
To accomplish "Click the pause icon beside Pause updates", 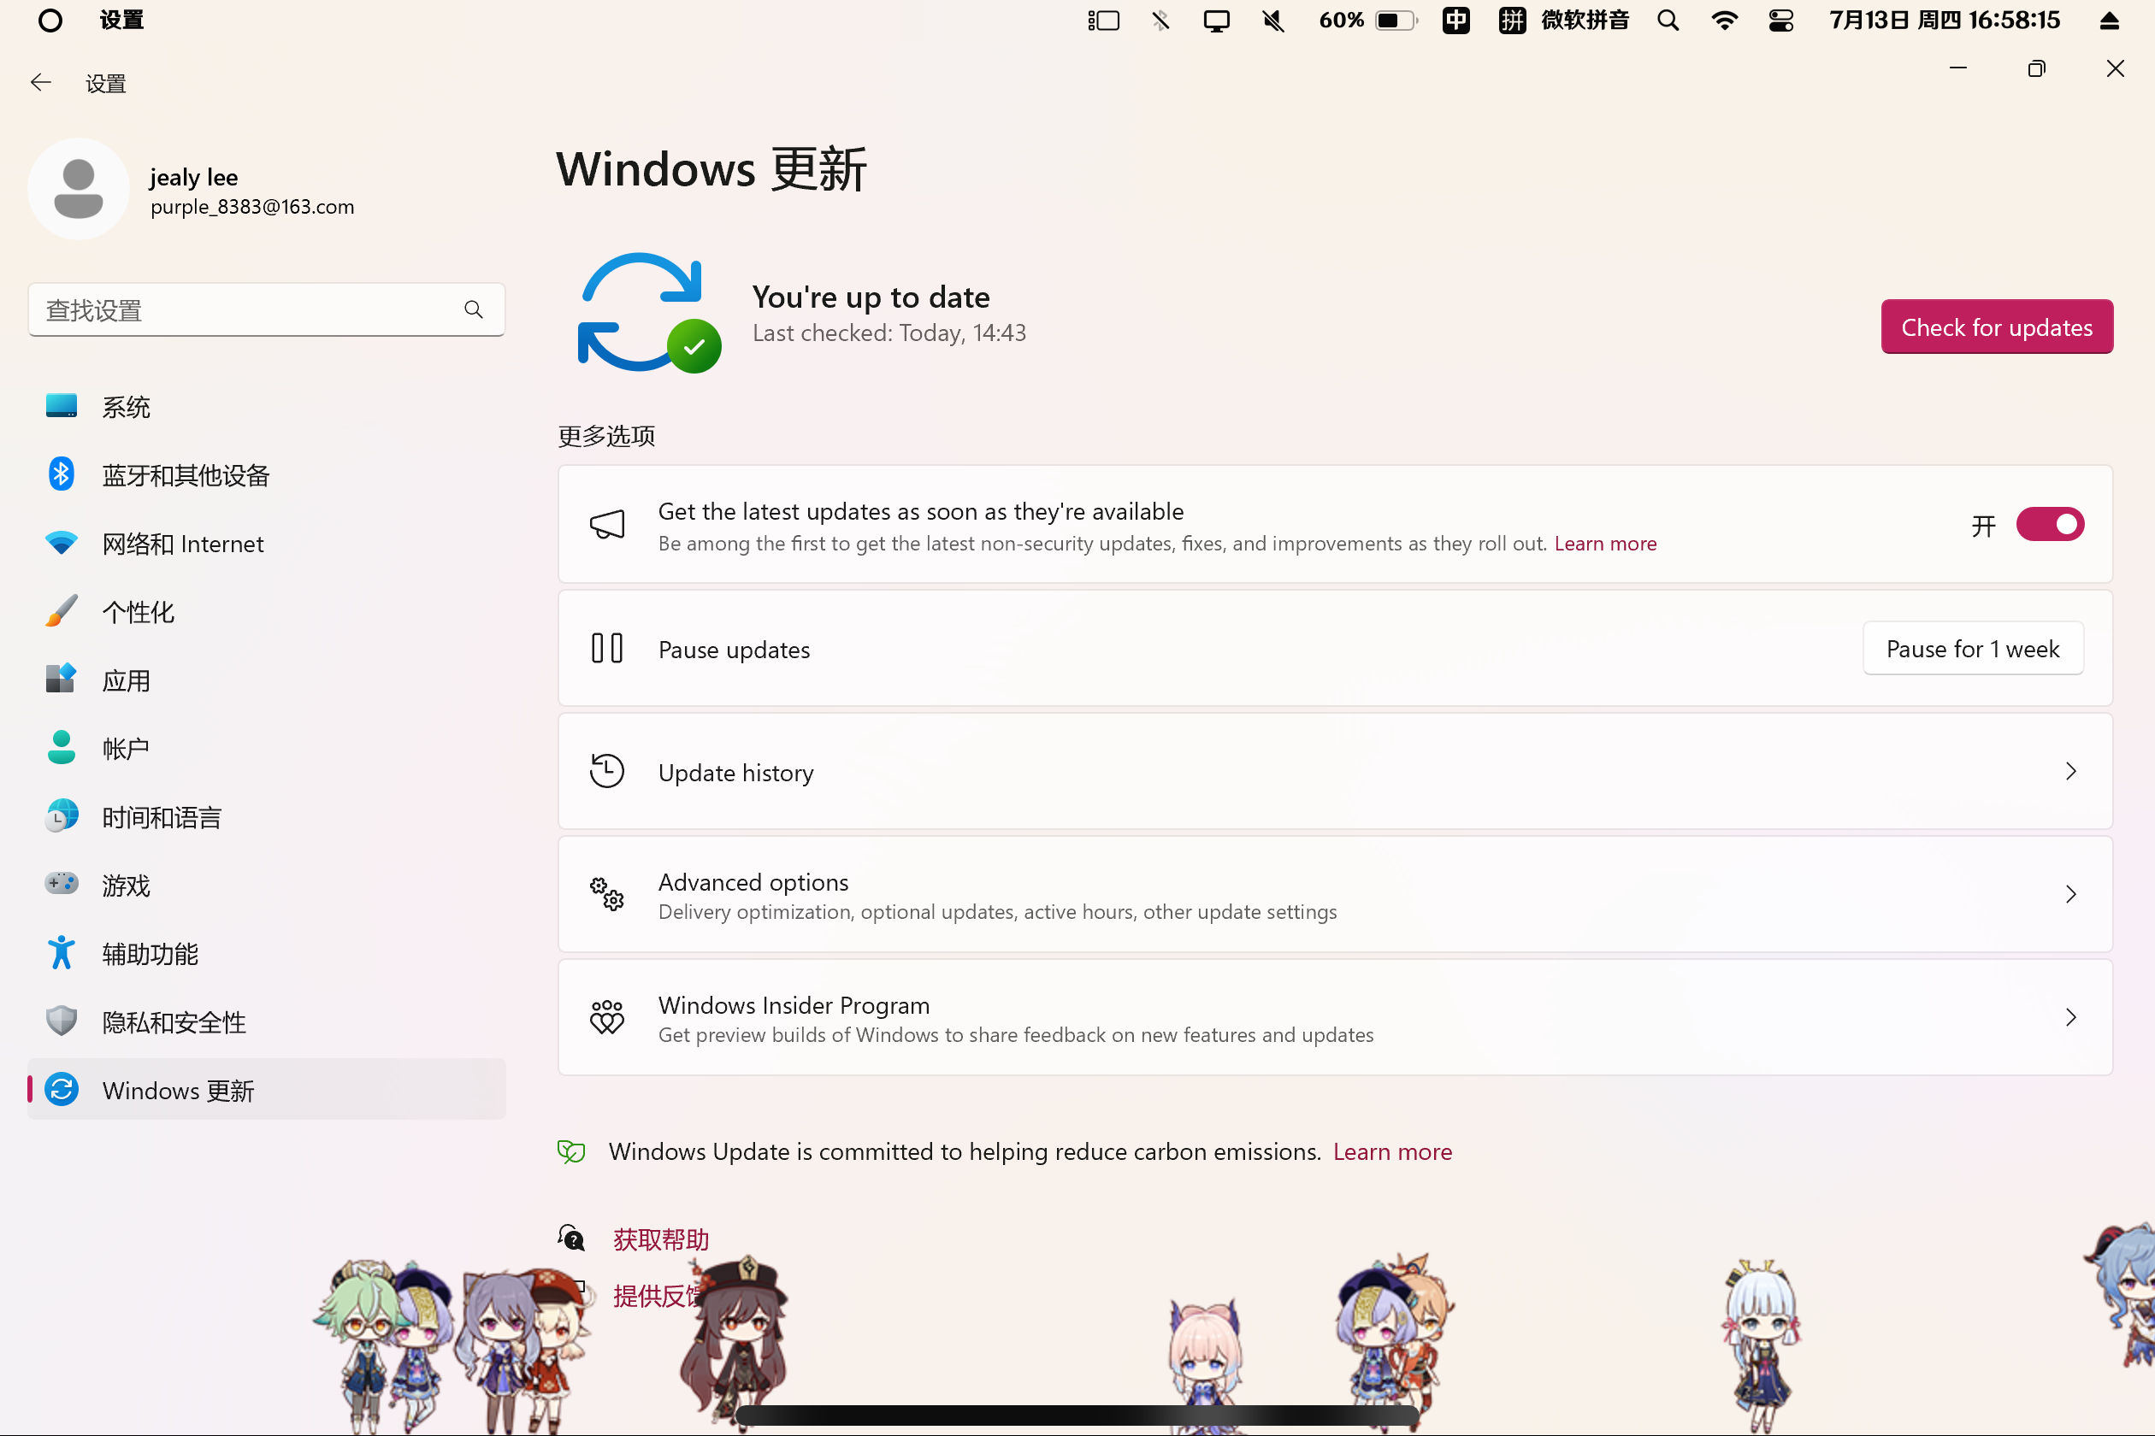I will [606, 649].
